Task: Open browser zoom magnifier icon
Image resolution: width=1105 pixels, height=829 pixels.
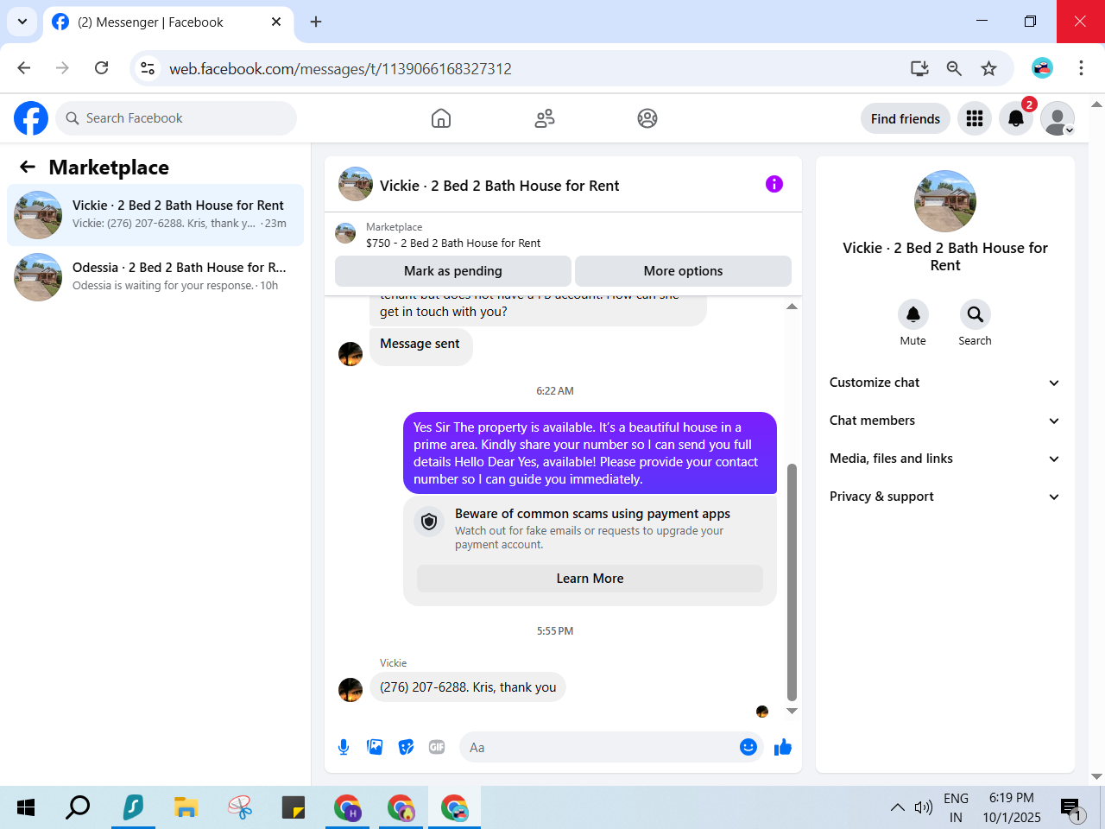Action: [954, 68]
